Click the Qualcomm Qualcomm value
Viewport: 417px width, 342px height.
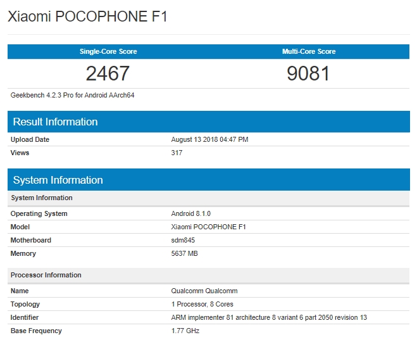(x=204, y=291)
